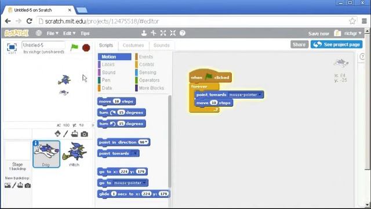Viewport: 371px width, 209px height.
Task: Paint a new sprite
Action: (x=66, y=134)
